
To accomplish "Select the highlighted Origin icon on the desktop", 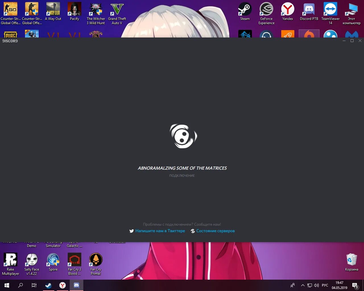I will [x=309, y=34].
